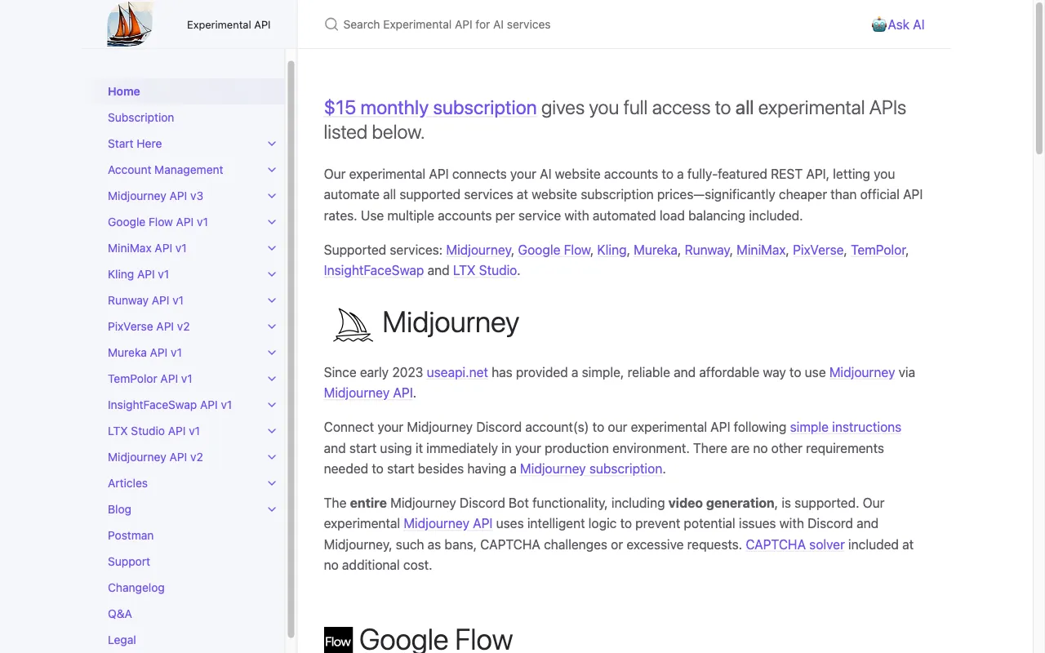Screen dimensions: 1045x653
Task: Click the Ask AI robot icon
Action: 878,24
